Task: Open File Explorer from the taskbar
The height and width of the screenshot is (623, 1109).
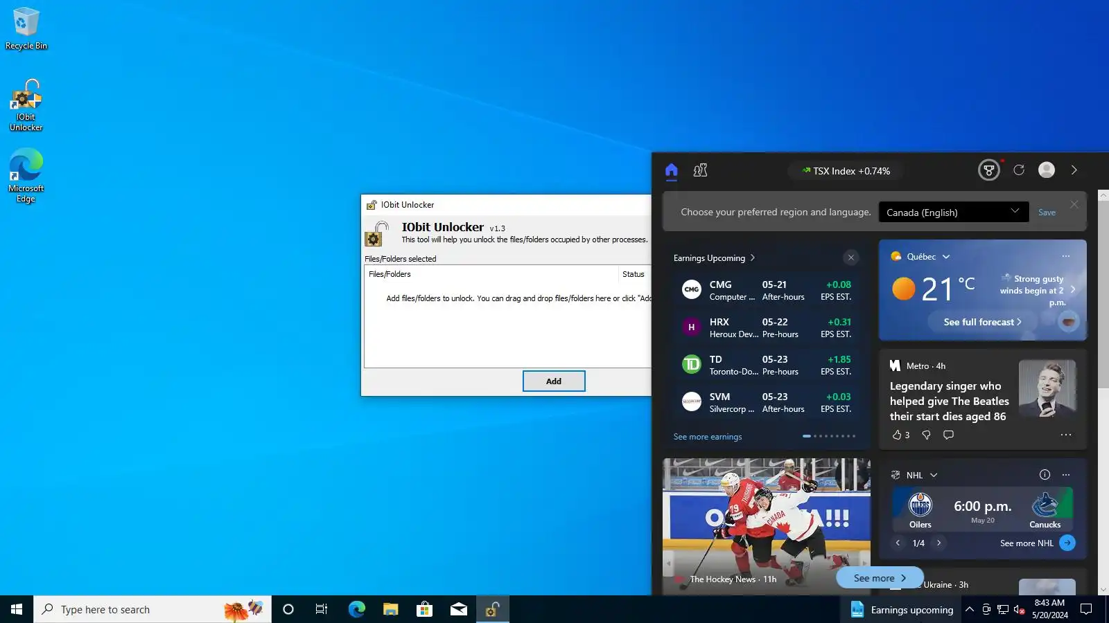Action: click(390, 609)
